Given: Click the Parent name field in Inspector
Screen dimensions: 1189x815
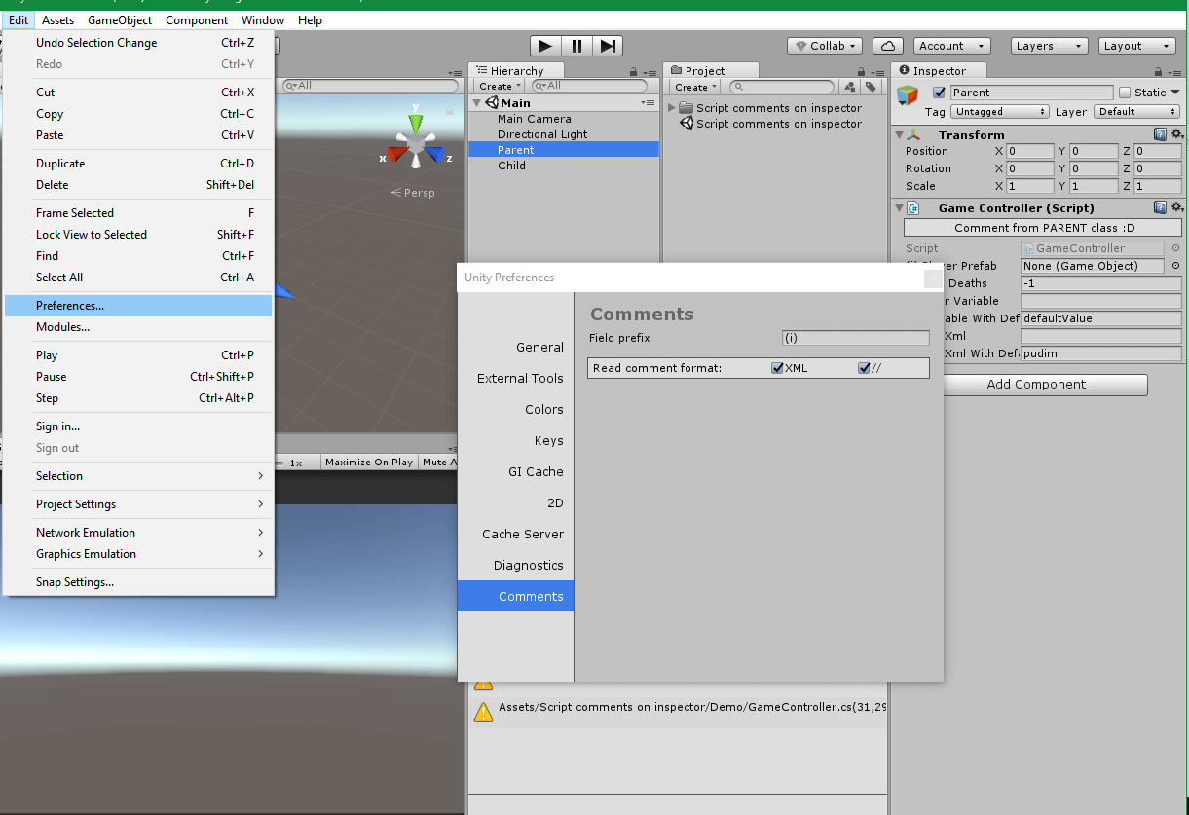Looking at the screenshot, I should pos(1031,93).
